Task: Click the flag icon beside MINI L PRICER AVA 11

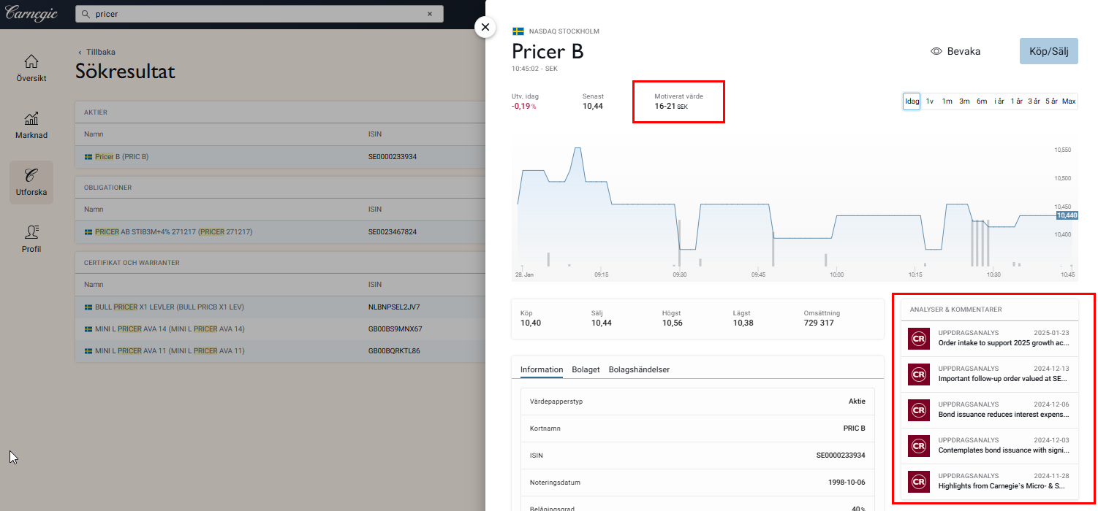Action: point(88,350)
